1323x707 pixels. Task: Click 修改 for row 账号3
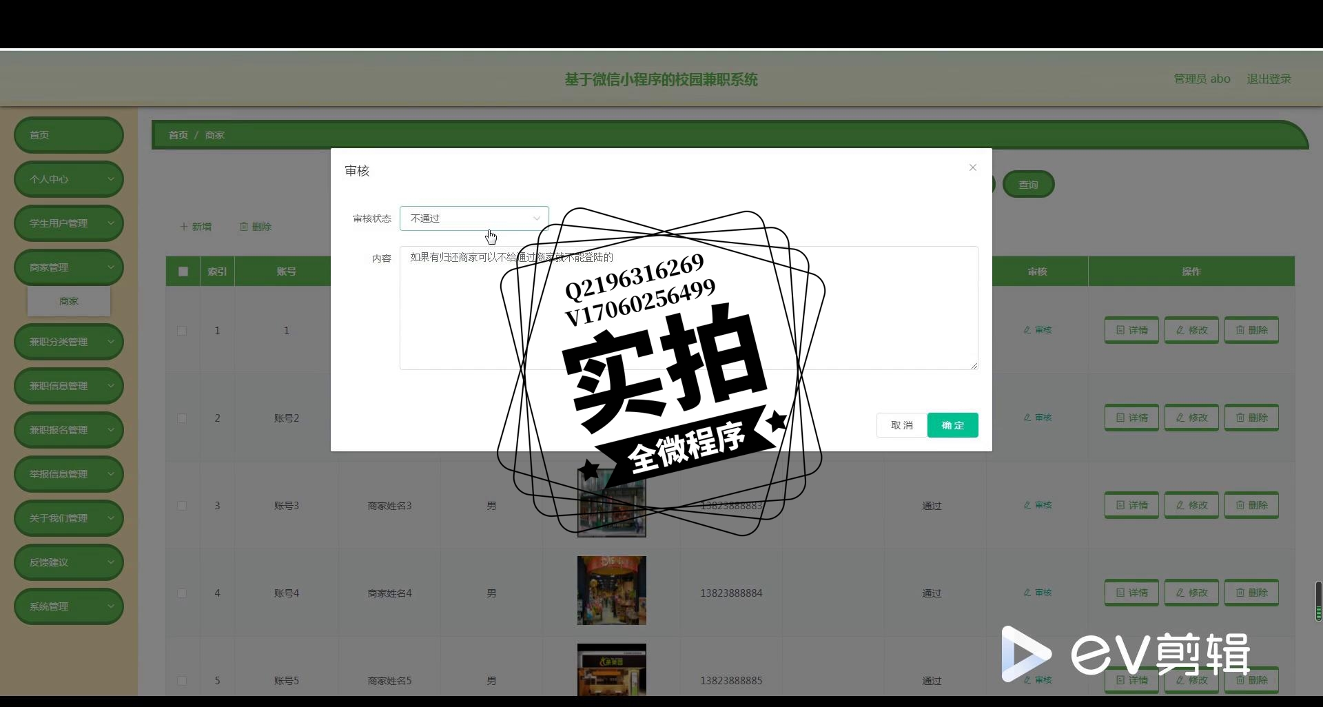click(x=1191, y=505)
